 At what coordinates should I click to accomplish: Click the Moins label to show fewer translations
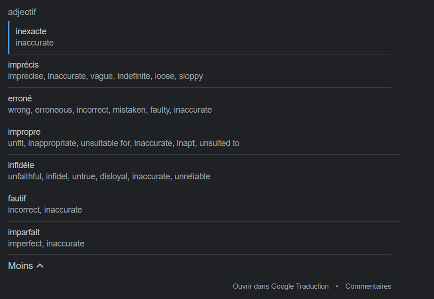[21, 266]
